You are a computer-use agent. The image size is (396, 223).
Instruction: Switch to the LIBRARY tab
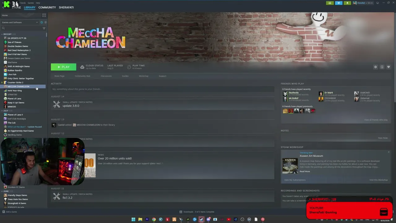tap(30, 7)
